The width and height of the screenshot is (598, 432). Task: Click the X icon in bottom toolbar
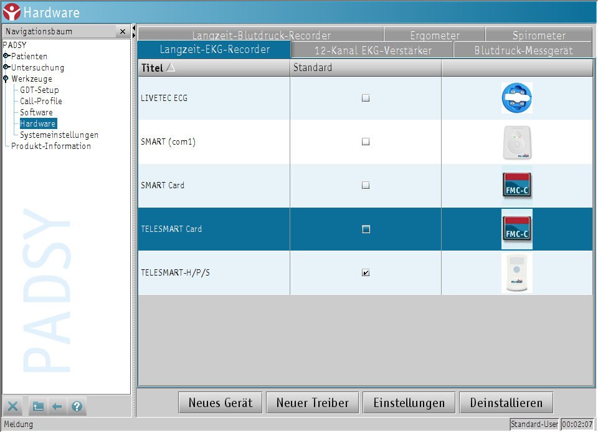click(x=14, y=406)
